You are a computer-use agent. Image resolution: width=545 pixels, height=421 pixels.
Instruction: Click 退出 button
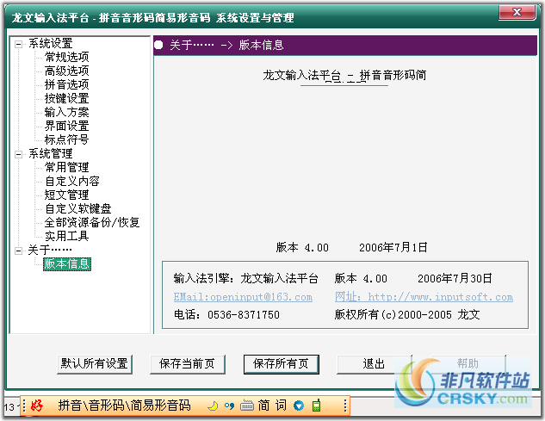click(x=374, y=364)
